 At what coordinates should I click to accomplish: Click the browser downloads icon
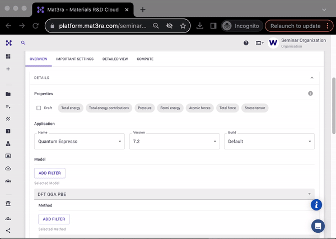click(200, 26)
